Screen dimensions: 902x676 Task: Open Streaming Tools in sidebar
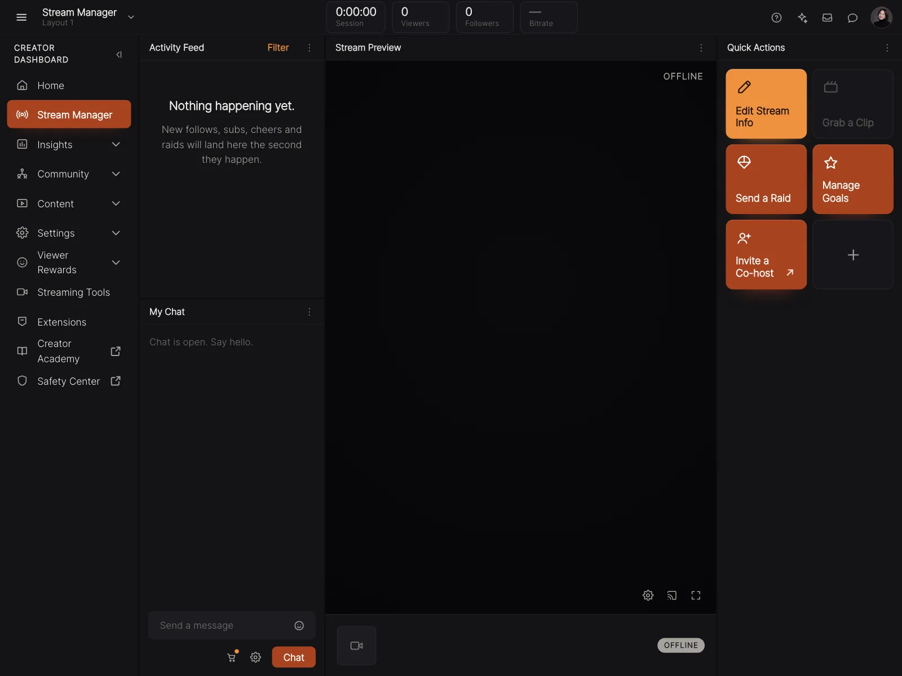tap(69, 292)
